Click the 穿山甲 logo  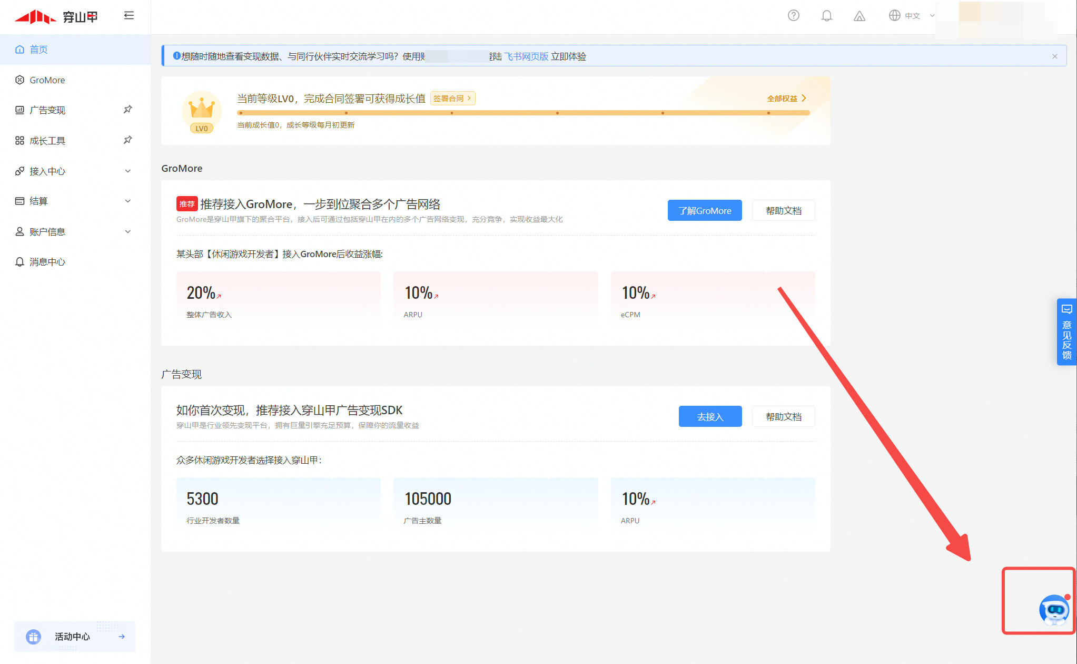click(x=56, y=17)
